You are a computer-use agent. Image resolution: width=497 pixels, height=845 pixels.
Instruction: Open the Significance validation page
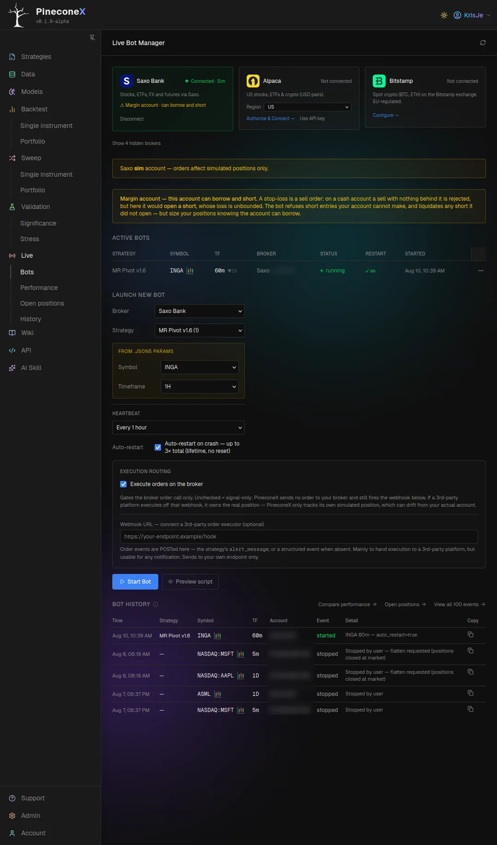[38, 223]
